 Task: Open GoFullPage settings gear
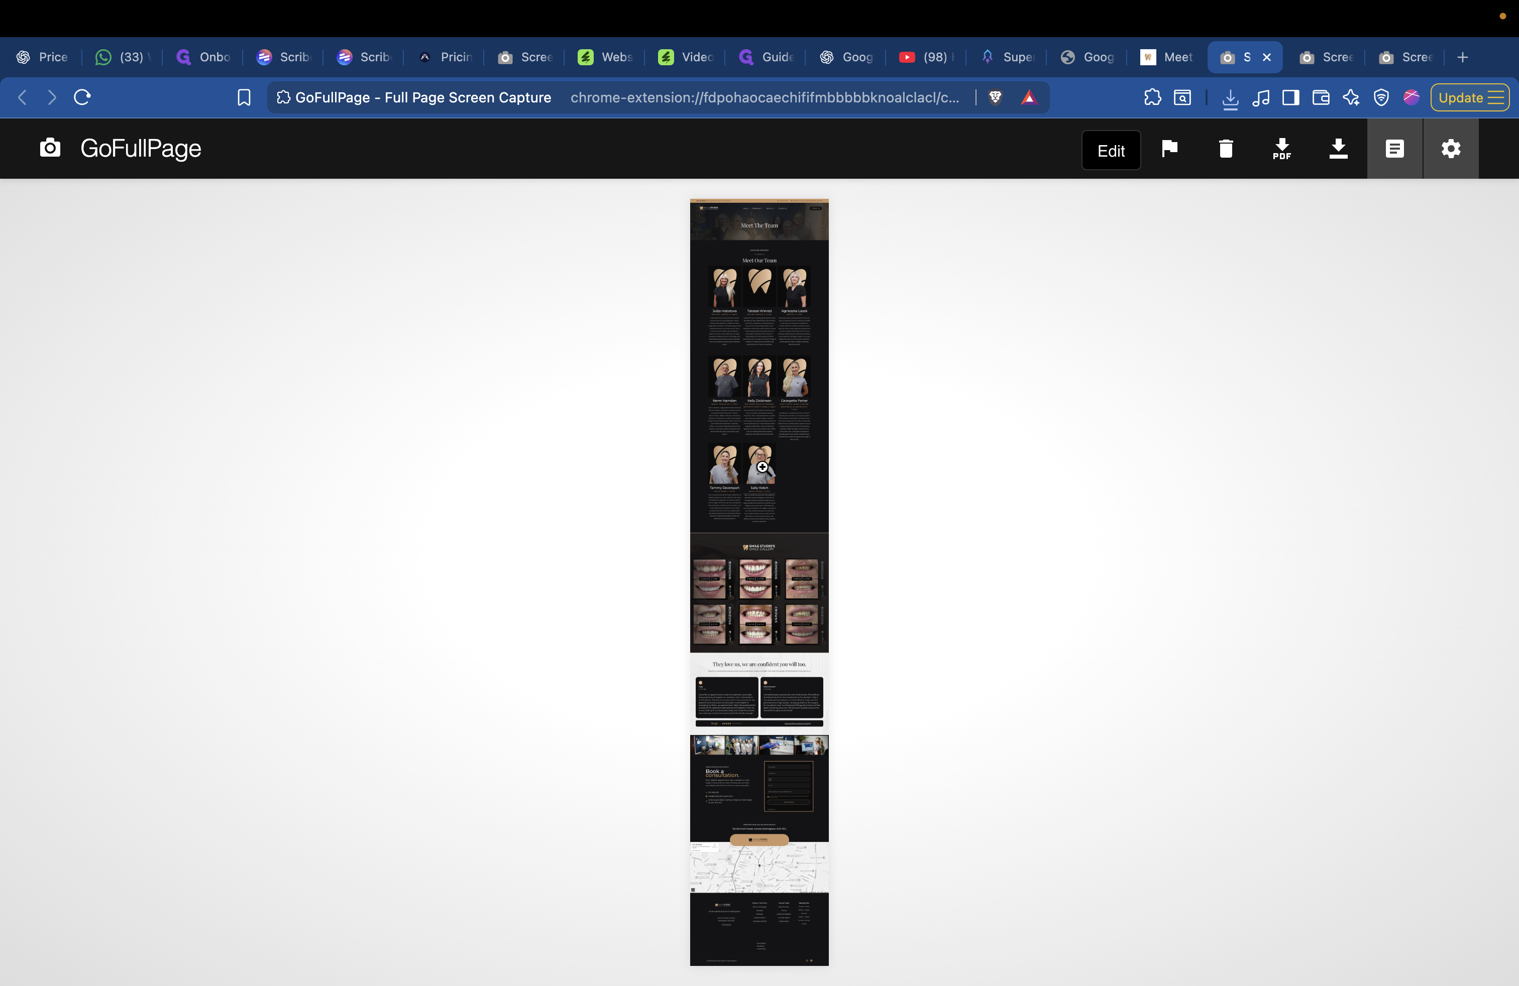pyautogui.click(x=1451, y=149)
